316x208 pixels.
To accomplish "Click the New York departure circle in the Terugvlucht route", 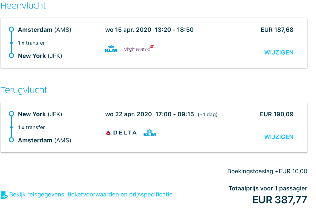I will [11, 114].
